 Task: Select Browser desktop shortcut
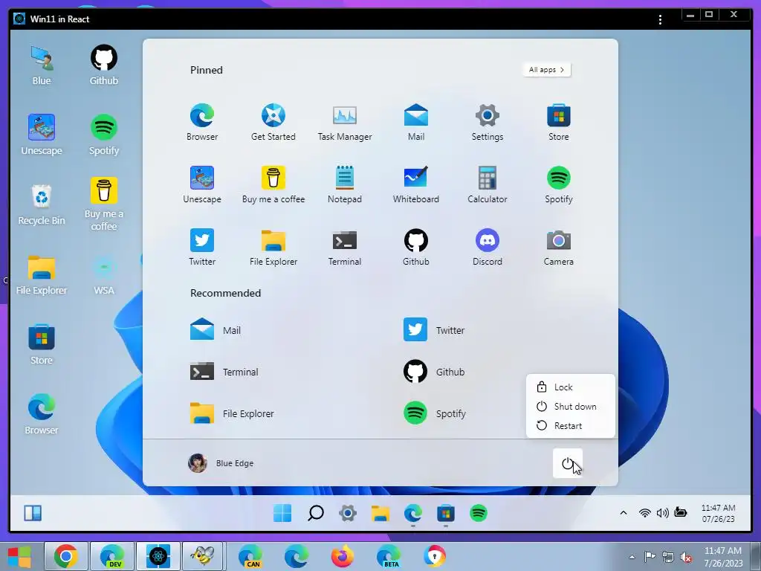(x=42, y=415)
